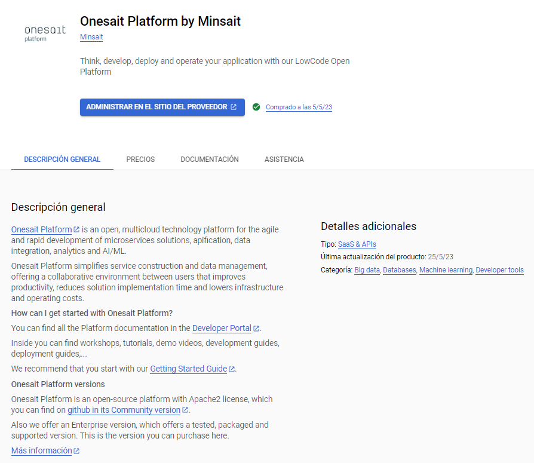Open the Onesait Platform link in description
The width and height of the screenshot is (534, 463).
coord(42,229)
